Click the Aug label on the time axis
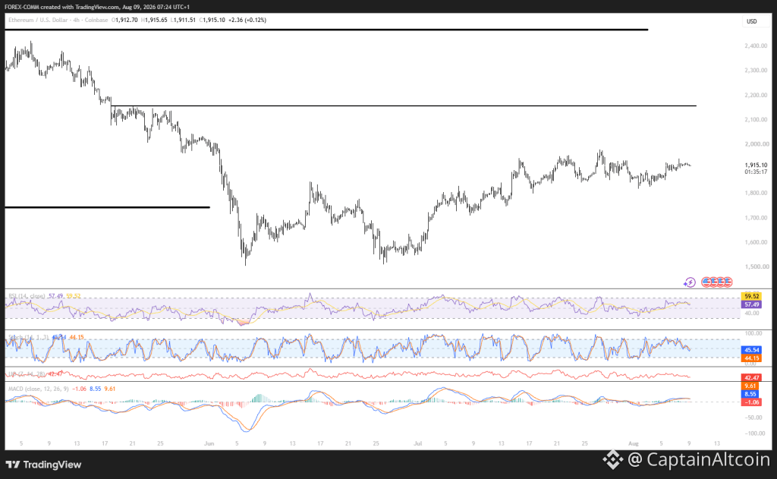 (x=634, y=443)
